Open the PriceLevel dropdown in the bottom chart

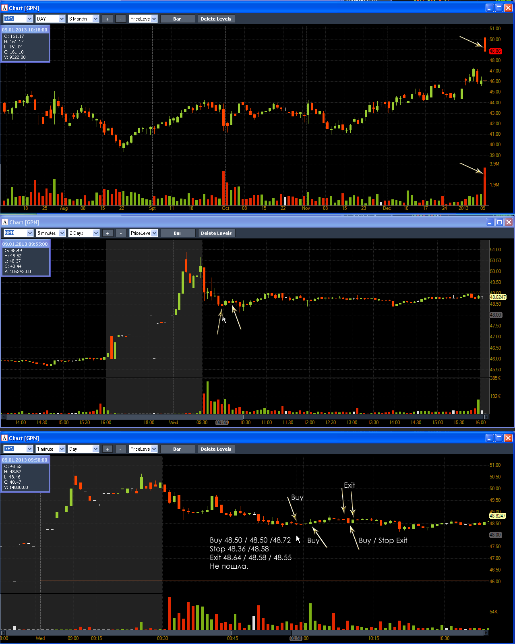(143, 449)
